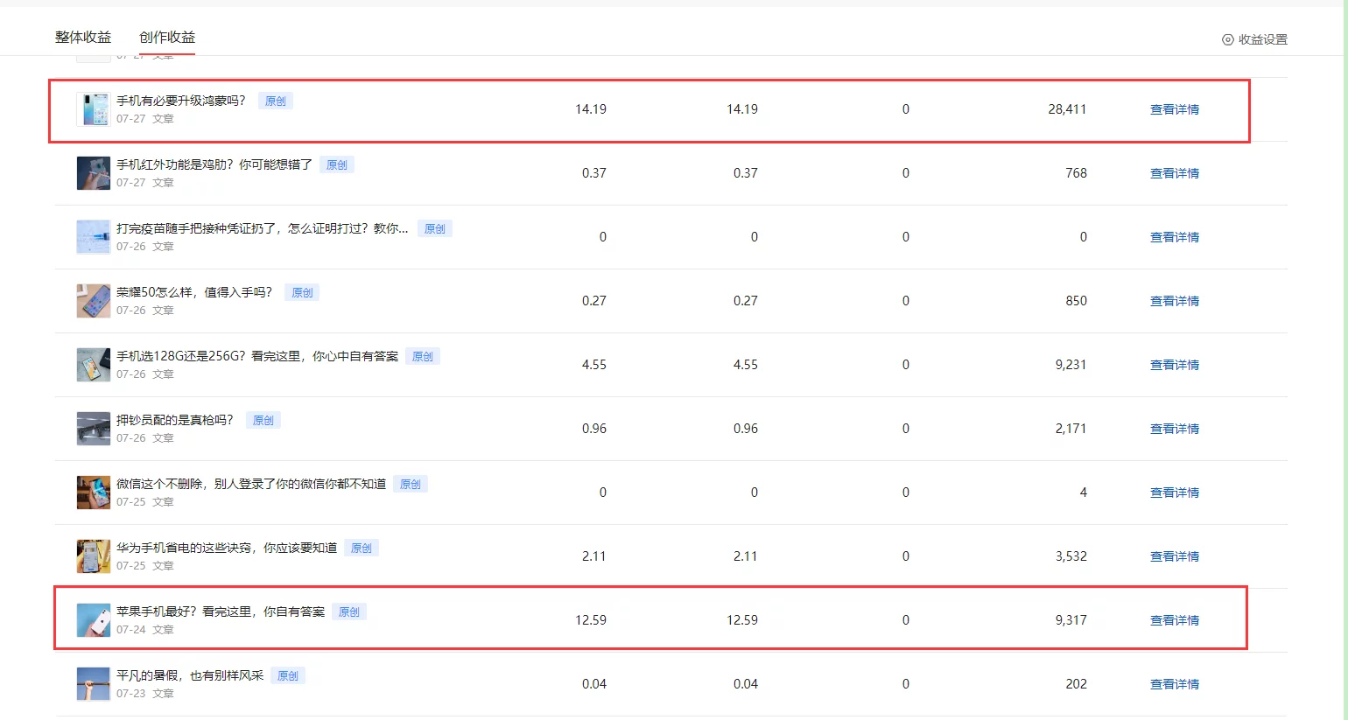Open 查看详情 for 手机选128G还是256G

[x=1175, y=365]
